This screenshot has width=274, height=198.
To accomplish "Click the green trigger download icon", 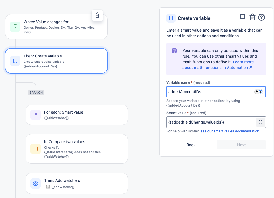I will 15,27.
